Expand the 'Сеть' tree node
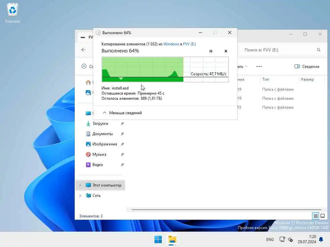330x247 pixels. pos(80,196)
